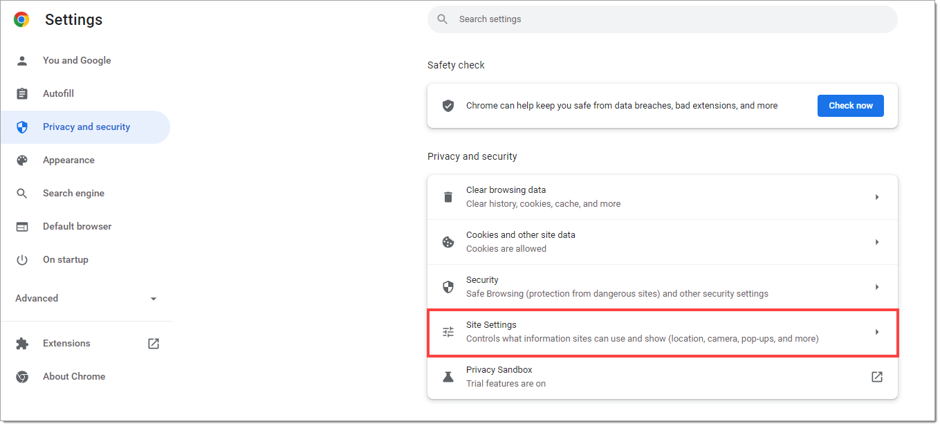This screenshot has height=426, width=940.
Task: Click the Appearance palette icon
Action: tap(22, 160)
